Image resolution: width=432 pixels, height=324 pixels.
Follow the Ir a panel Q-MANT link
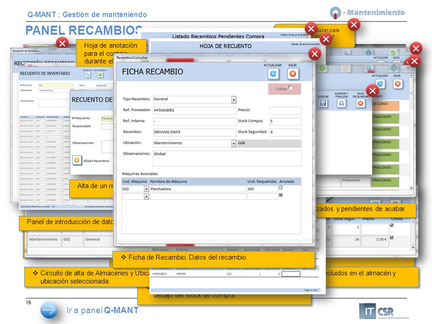pyautogui.click(x=103, y=310)
